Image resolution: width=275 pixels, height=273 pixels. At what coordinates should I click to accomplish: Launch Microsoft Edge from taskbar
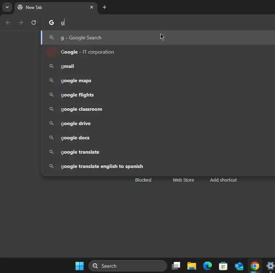(207, 266)
